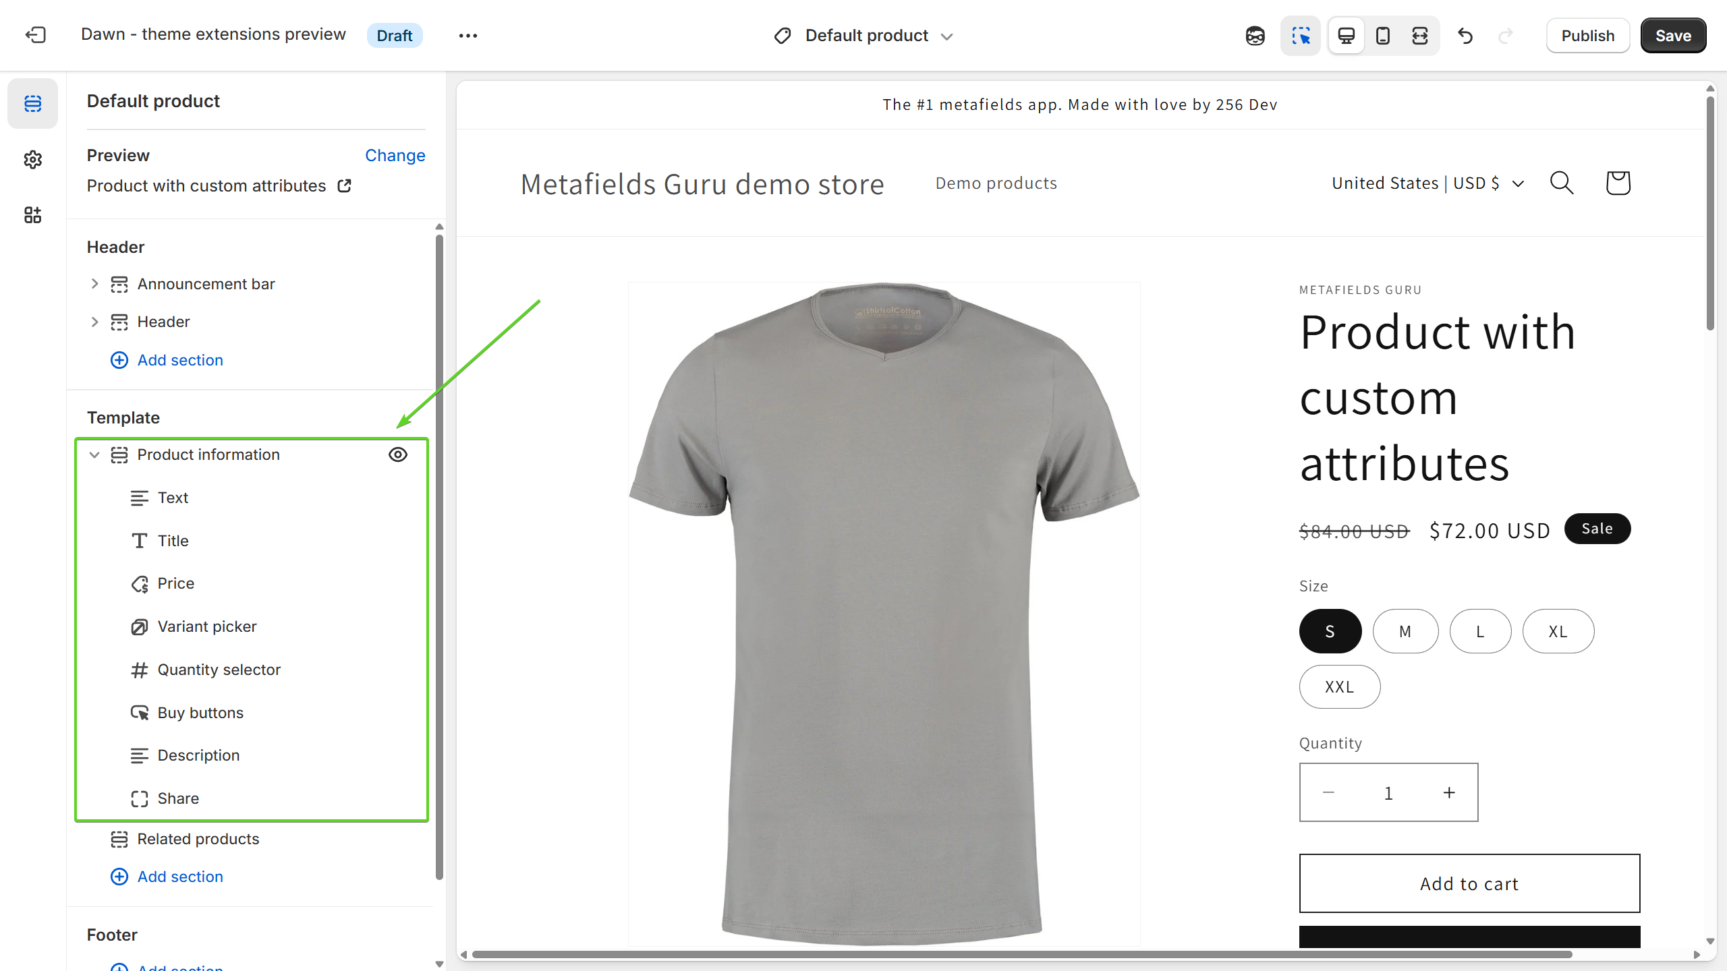Open the more actions ellipsis menu

tap(468, 36)
